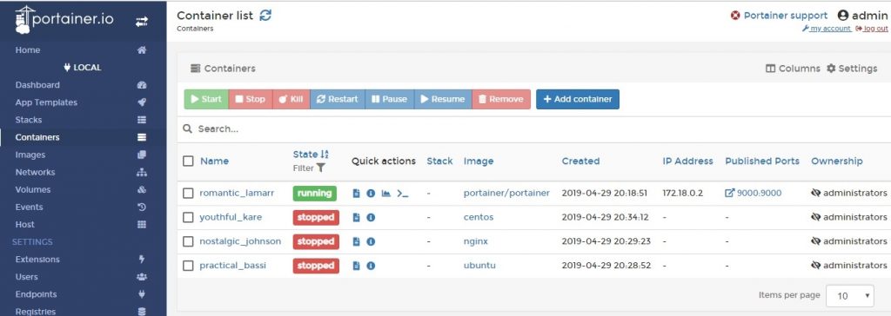The image size is (891, 316).
Task: Open Images in the sidebar
Action: 30,155
